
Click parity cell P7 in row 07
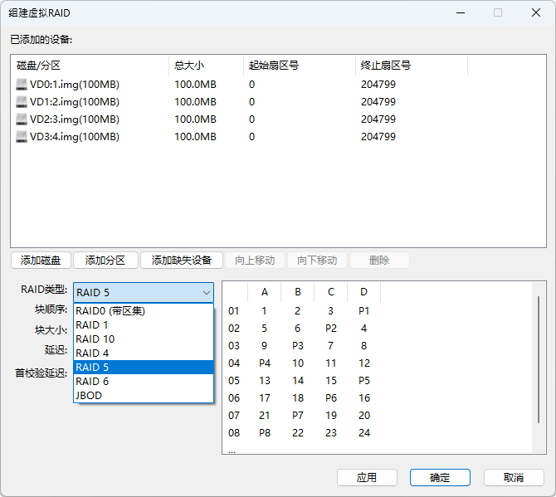[298, 415]
